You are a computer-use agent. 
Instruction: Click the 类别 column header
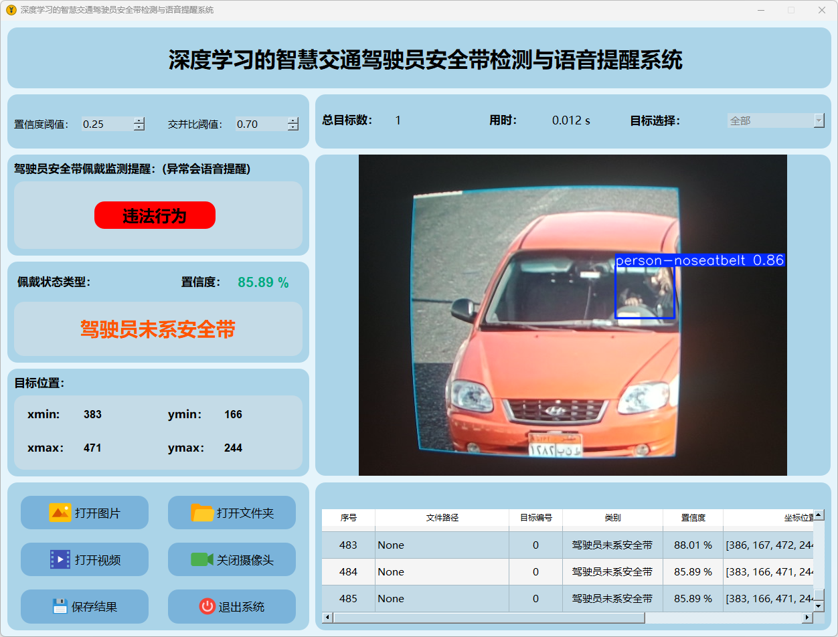[612, 517]
